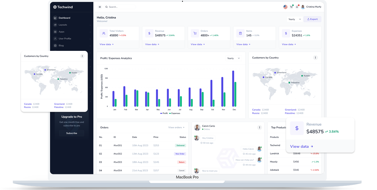
Task: Expand the Layouts sidebar chevron
Action: [90, 25]
